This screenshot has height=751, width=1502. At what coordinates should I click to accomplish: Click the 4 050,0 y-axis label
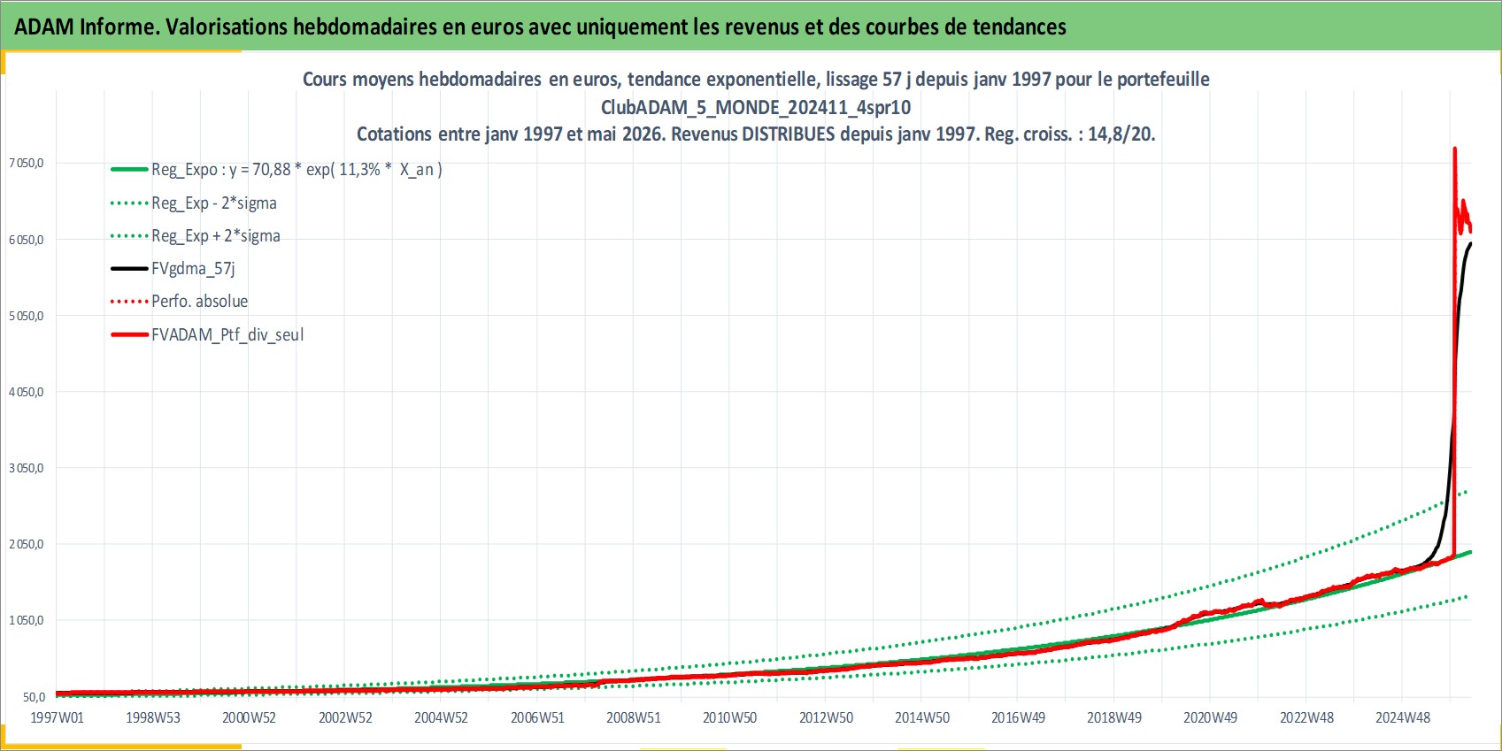click(26, 392)
